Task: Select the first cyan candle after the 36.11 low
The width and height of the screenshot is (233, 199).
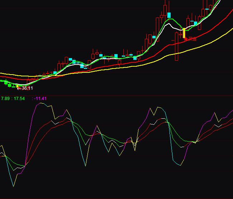Action: (55, 73)
